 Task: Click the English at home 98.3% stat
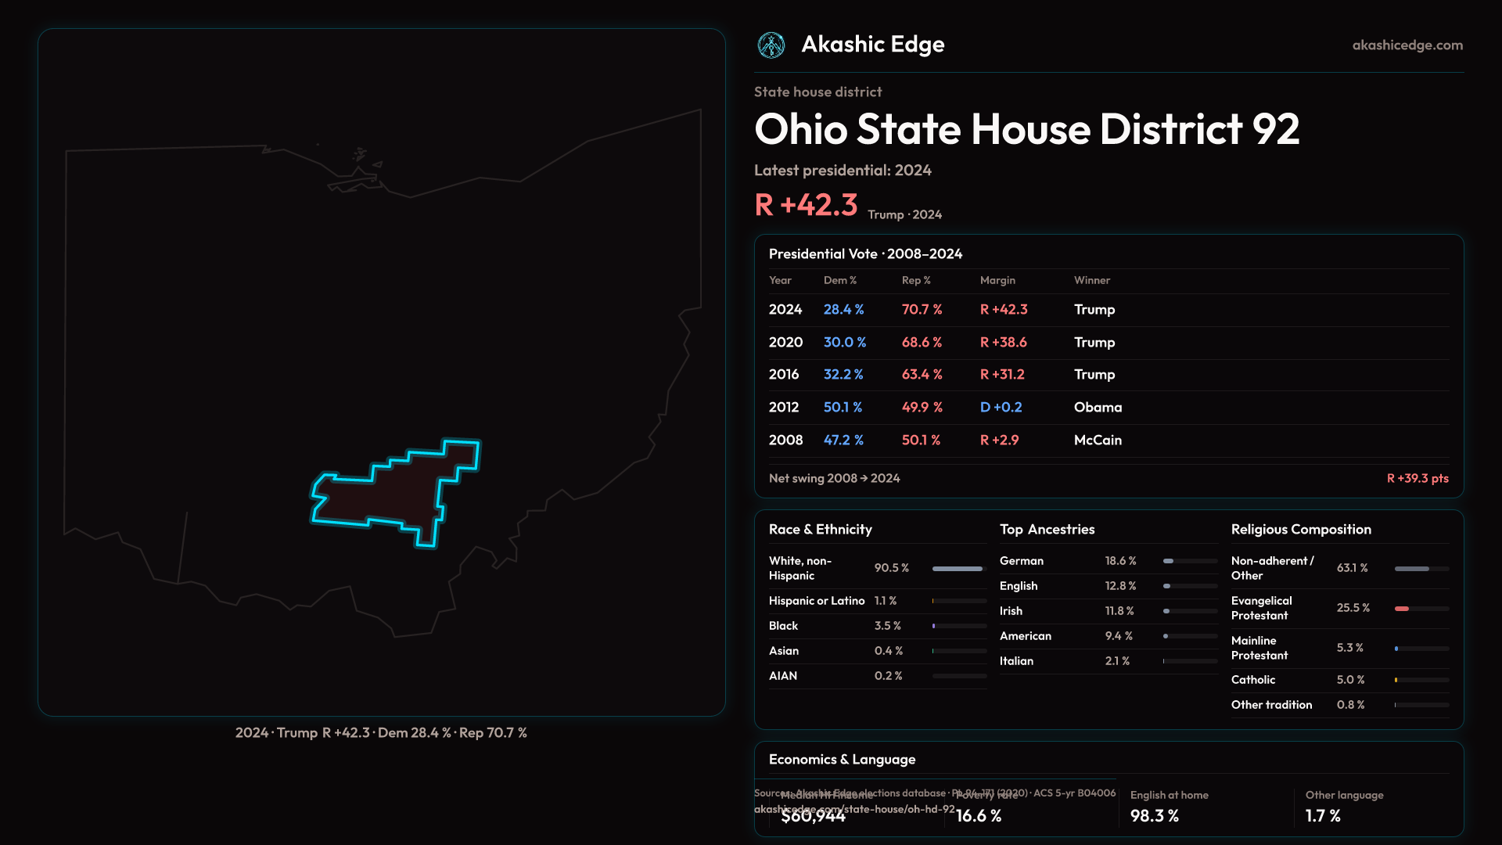tap(1155, 816)
